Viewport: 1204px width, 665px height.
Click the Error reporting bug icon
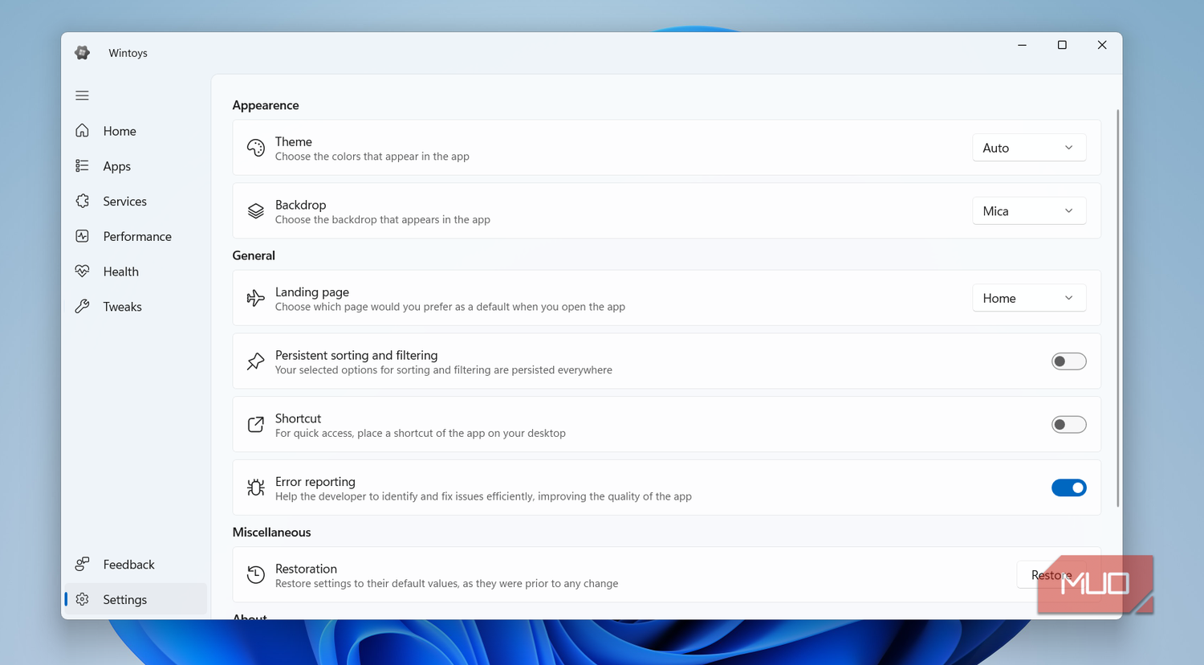(255, 488)
